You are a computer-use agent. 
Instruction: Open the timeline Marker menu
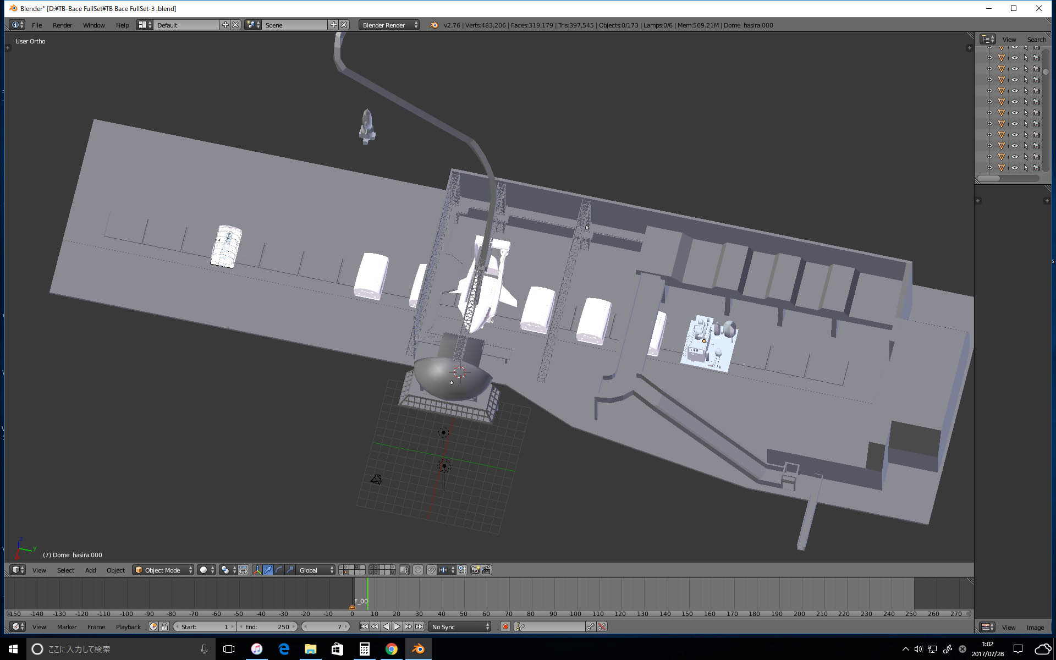coord(67,626)
